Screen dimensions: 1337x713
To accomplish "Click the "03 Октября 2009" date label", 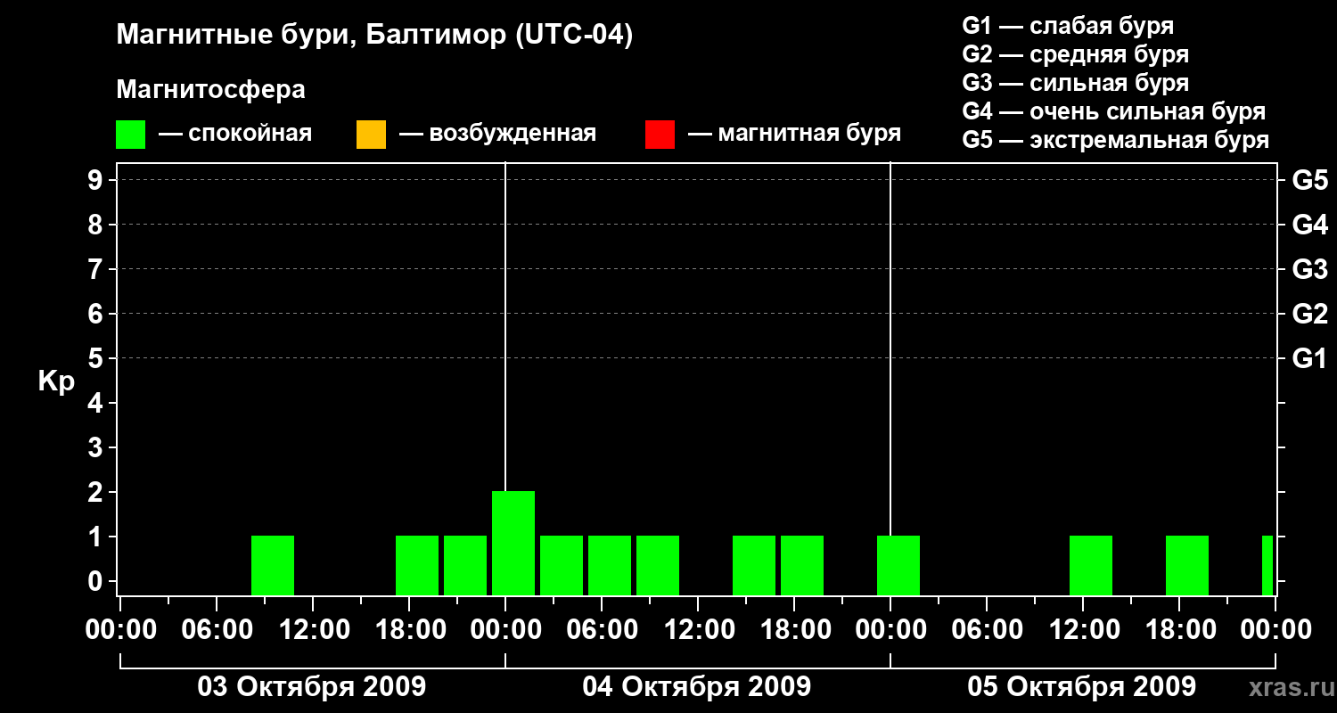I will tap(311, 686).
